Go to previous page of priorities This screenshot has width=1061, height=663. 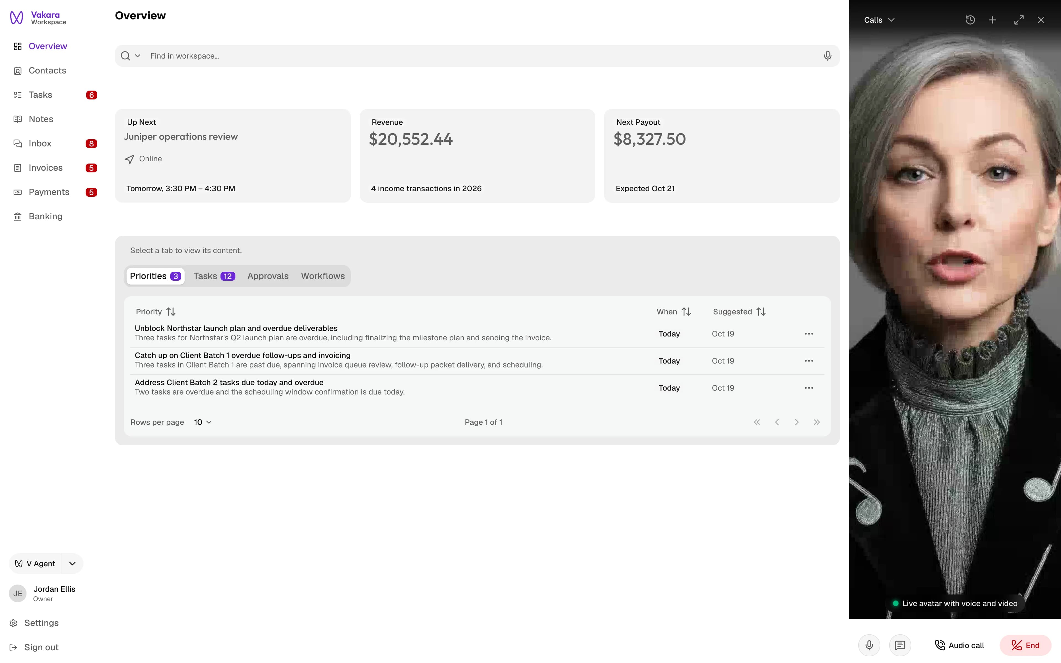(x=777, y=422)
